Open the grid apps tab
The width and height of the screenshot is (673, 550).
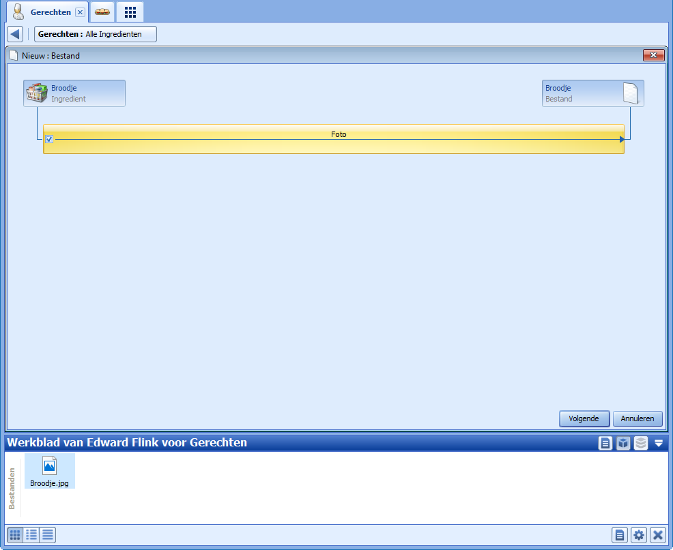click(x=130, y=12)
